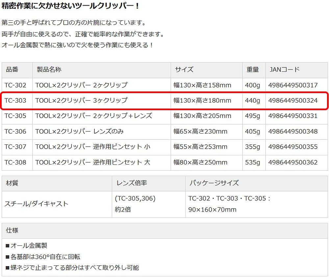Click TOOL×2クリッパー 3ケクリップ product name
329x277 pixels.
(x=81, y=101)
